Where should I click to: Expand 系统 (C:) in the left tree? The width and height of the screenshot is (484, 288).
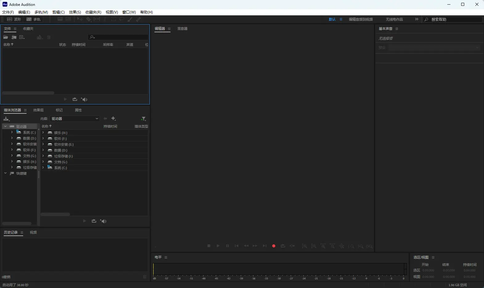pos(12,132)
